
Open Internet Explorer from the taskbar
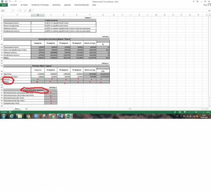12,116
